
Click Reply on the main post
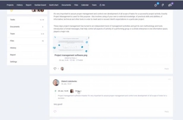[x=167, y=69]
